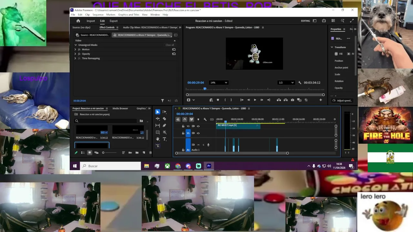Click Filter properties funnel in Effect Controls

coord(162,101)
